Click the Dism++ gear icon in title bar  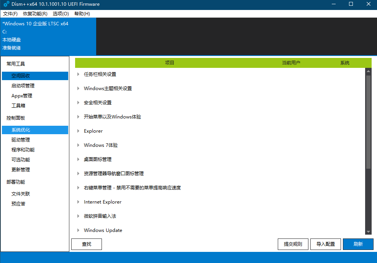point(6,4)
